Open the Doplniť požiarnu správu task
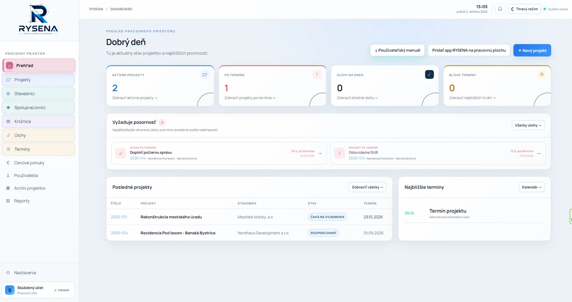This screenshot has height=302, width=572. pyautogui.click(x=219, y=153)
